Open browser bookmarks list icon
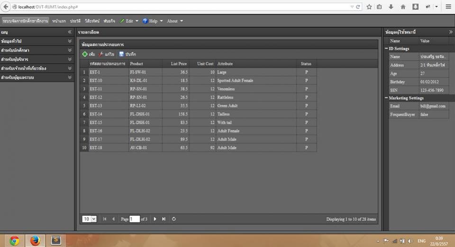 click(x=379, y=7)
